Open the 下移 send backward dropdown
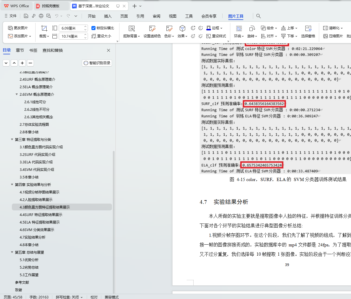The width and height of the screenshot is (351, 299). coord(296,36)
